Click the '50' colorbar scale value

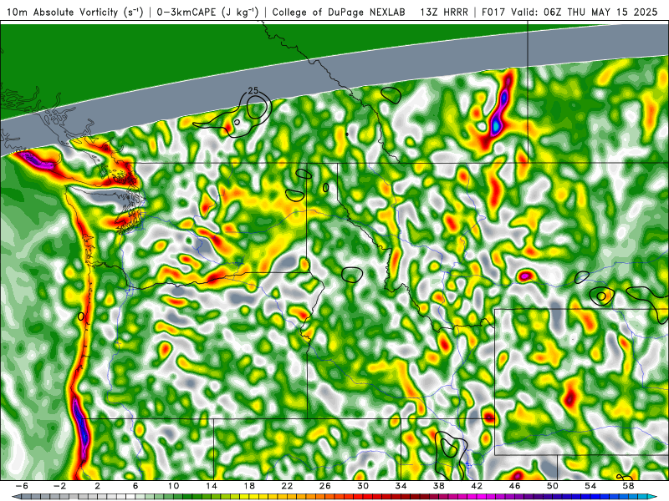tap(552, 486)
